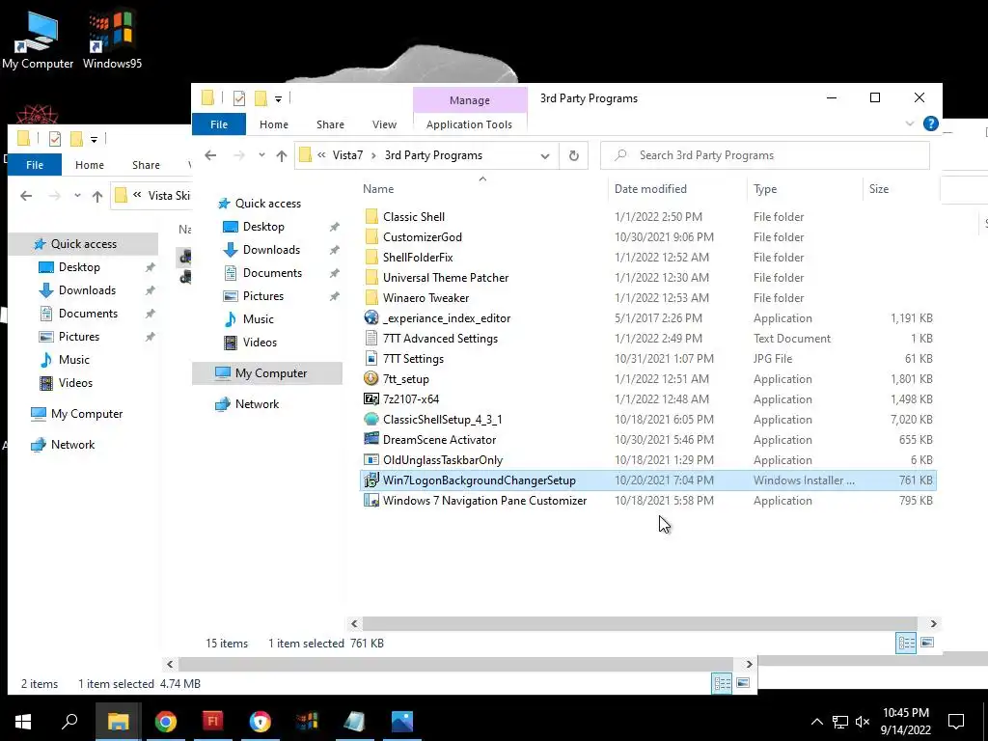Open Adobe Flash from taskbar
Viewport: 988px width, 741px height.
(x=213, y=721)
